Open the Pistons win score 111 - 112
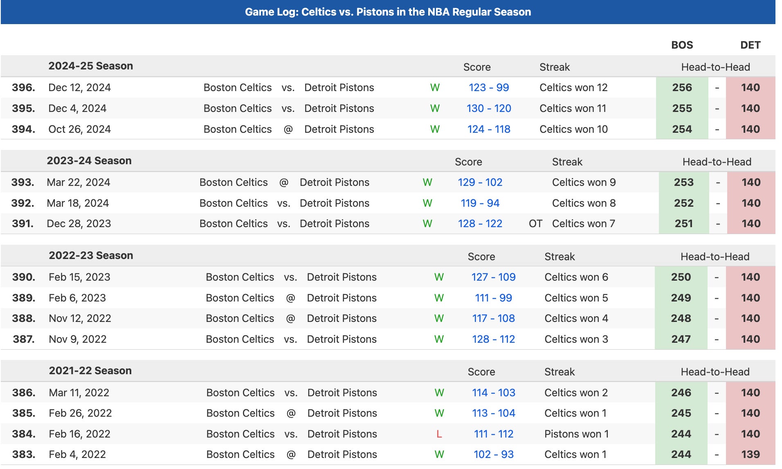The image size is (782, 469). [x=493, y=434]
